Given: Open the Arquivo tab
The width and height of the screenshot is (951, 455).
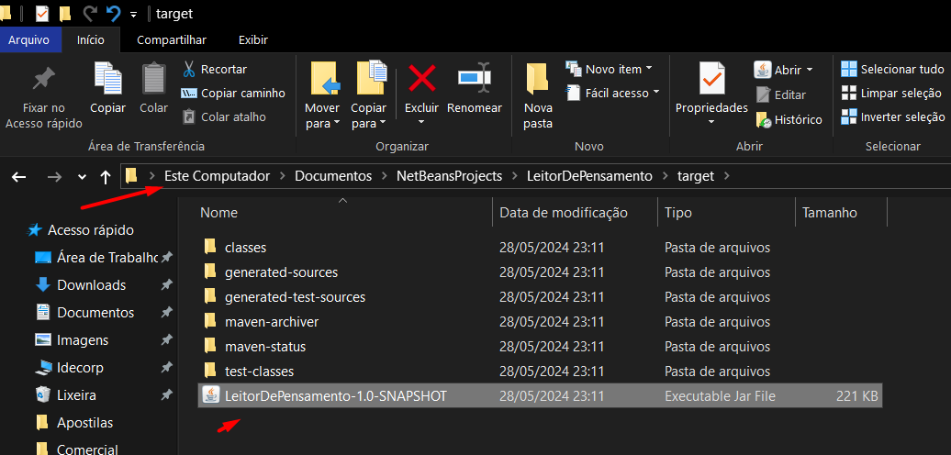Looking at the screenshot, I should tap(28, 40).
